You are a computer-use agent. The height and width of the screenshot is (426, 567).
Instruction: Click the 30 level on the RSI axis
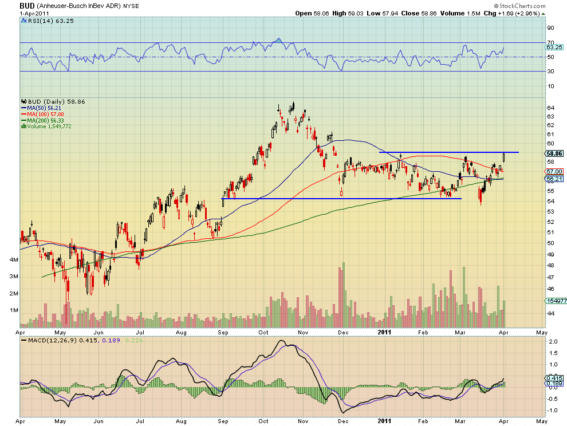(x=551, y=71)
